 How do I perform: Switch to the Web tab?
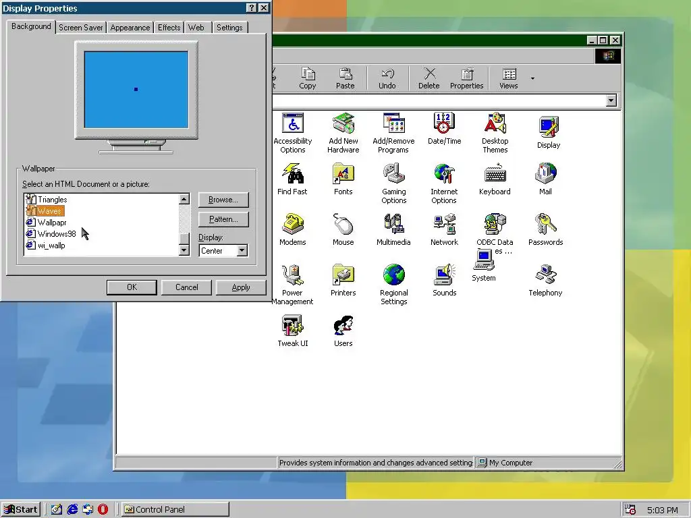point(196,27)
